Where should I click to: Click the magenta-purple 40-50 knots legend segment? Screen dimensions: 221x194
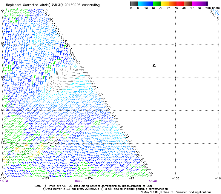coord(200,4)
